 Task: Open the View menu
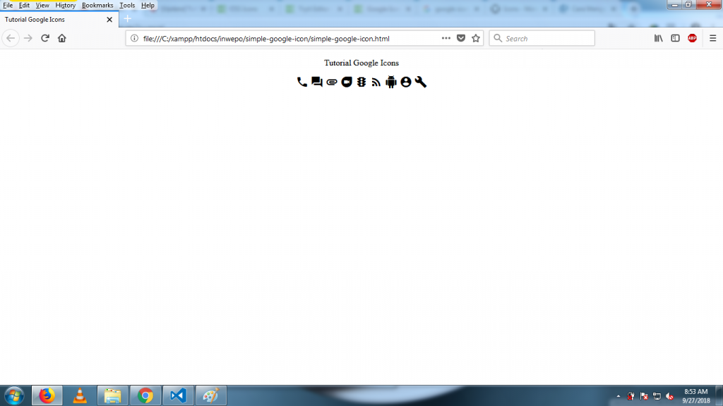pos(42,6)
